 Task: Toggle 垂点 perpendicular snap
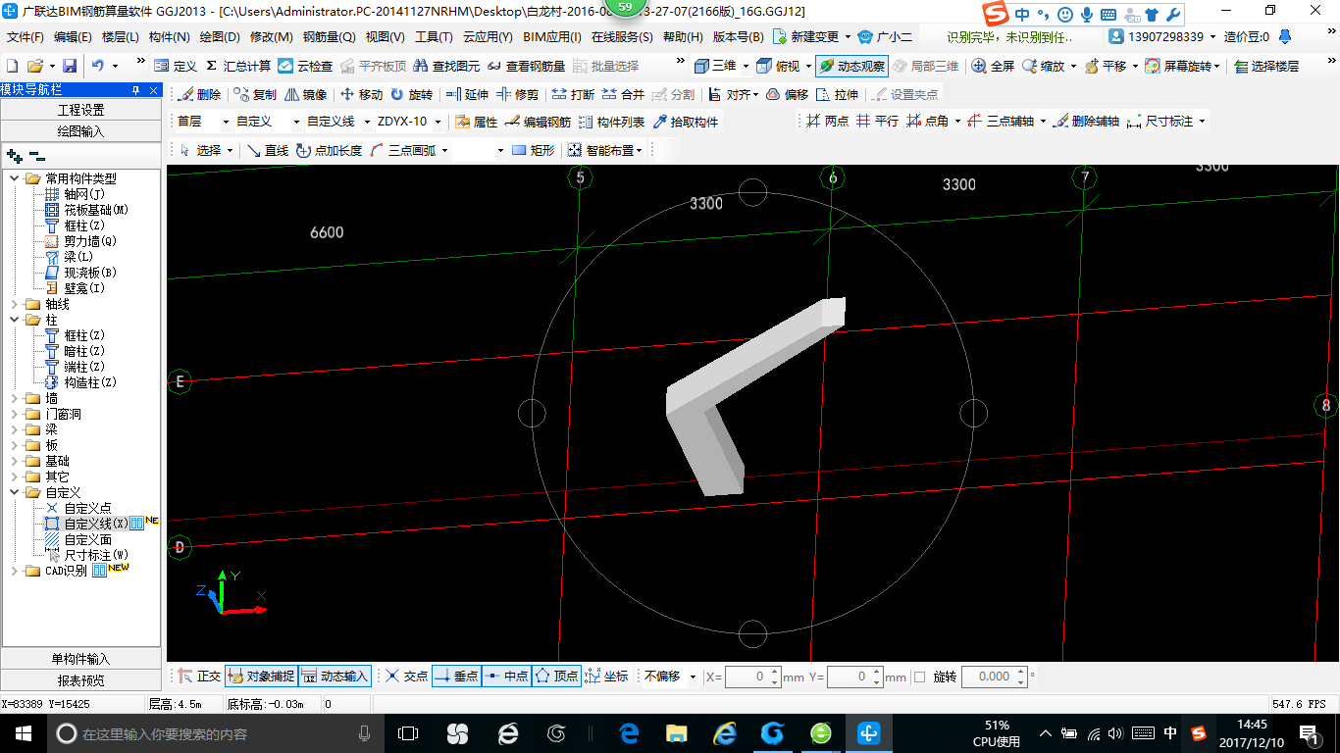(x=456, y=676)
